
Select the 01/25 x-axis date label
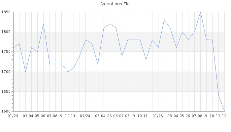(158, 116)
